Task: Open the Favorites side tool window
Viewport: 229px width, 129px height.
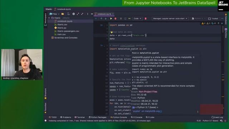Action: click(x=45, y=108)
